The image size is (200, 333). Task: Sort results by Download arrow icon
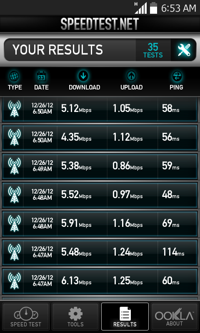[x=83, y=76]
